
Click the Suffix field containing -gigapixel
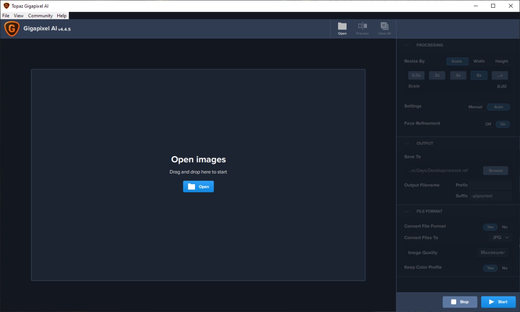point(491,196)
